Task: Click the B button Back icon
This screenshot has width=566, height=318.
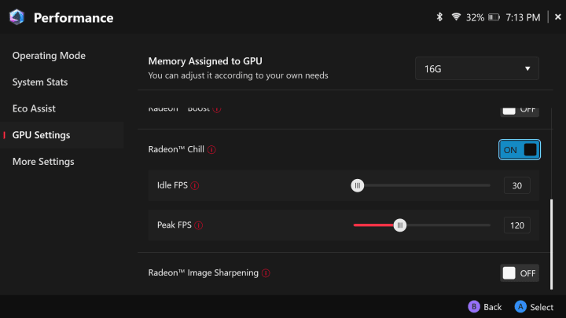Action: click(473, 307)
